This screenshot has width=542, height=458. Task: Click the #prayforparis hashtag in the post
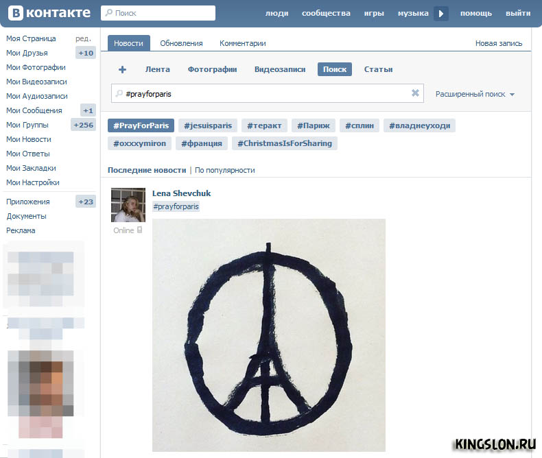pos(176,206)
